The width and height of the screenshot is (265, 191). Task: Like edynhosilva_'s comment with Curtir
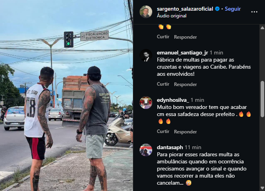[163, 131]
